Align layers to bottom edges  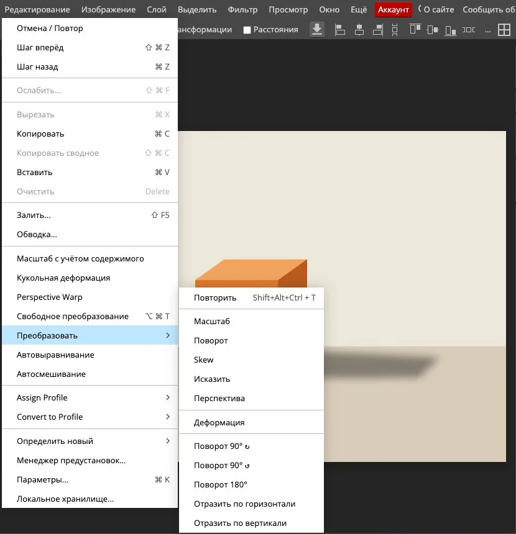(451, 30)
